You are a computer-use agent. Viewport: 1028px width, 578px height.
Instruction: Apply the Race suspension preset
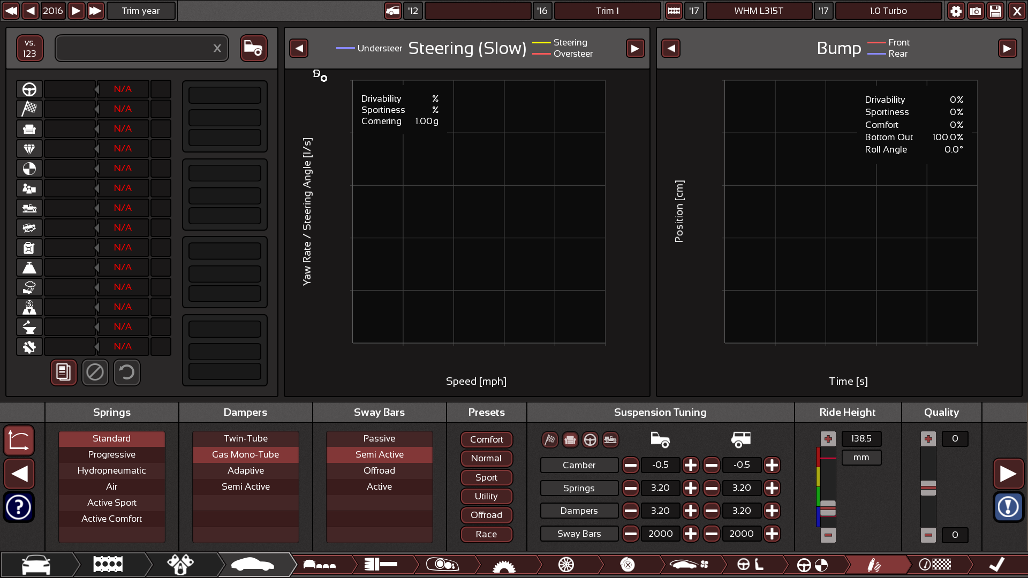[486, 534]
